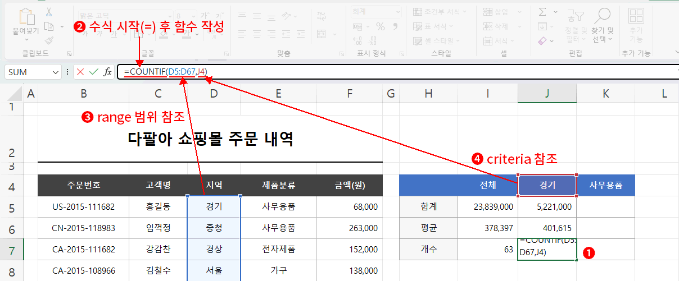Click the Cut scissors icon

[49, 12]
